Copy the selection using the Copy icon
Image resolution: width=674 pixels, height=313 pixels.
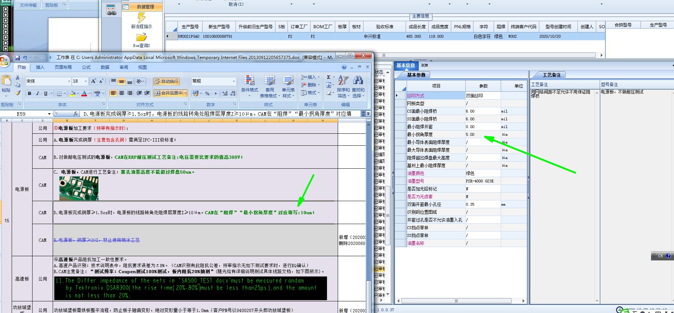17,85
